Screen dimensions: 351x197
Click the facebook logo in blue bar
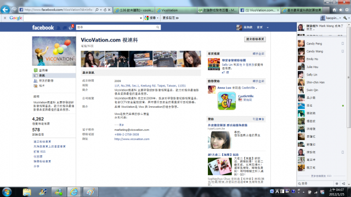click(43, 27)
